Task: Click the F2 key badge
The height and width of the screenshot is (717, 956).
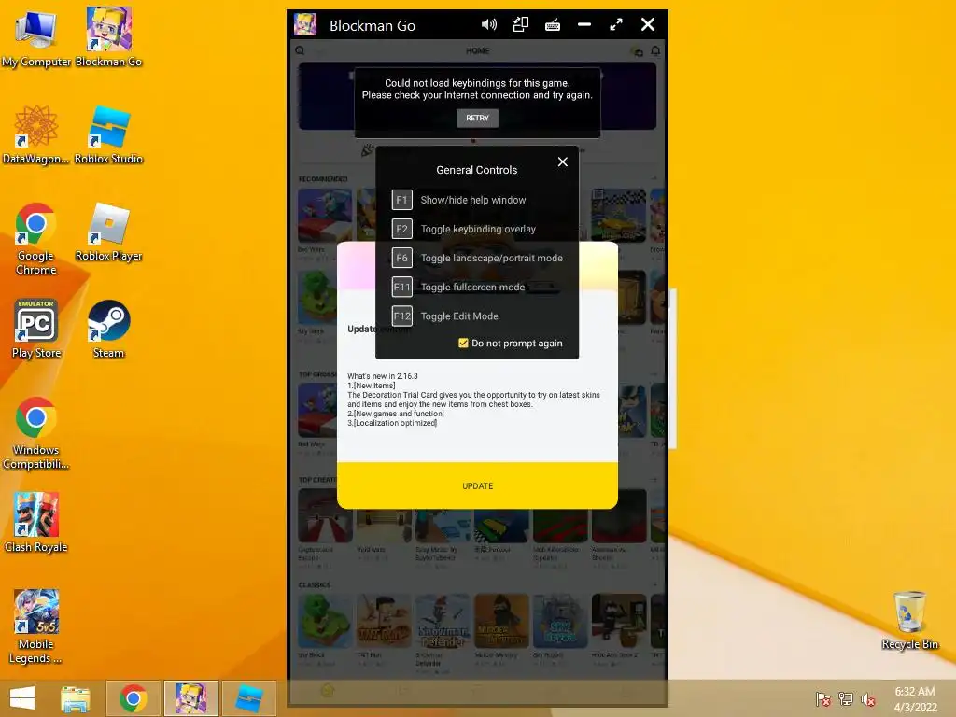Action: pyautogui.click(x=401, y=229)
